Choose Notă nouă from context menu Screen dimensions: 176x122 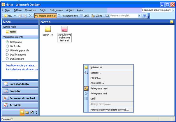pos(96,67)
